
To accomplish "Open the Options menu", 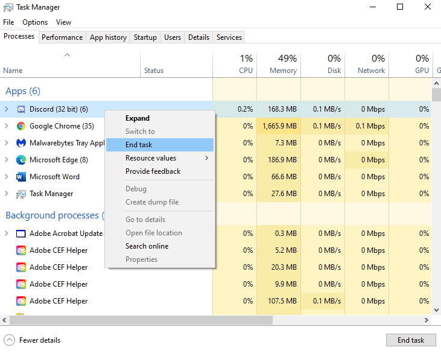I will pyautogui.click(x=35, y=22).
